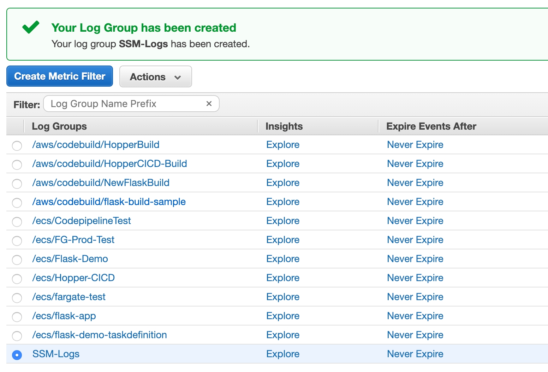The width and height of the screenshot is (548, 372).
Task: Click the Expire Events After column header
Action: [431, 126]
